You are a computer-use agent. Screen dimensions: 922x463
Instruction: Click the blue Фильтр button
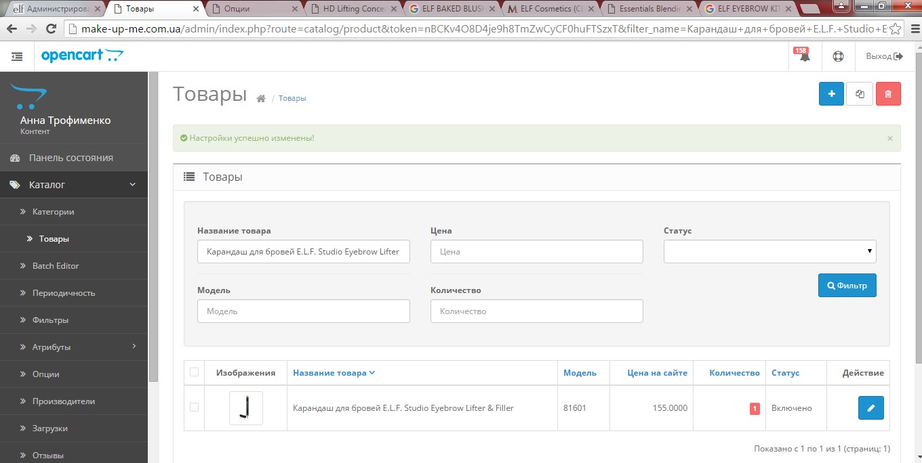pos(847,286)
